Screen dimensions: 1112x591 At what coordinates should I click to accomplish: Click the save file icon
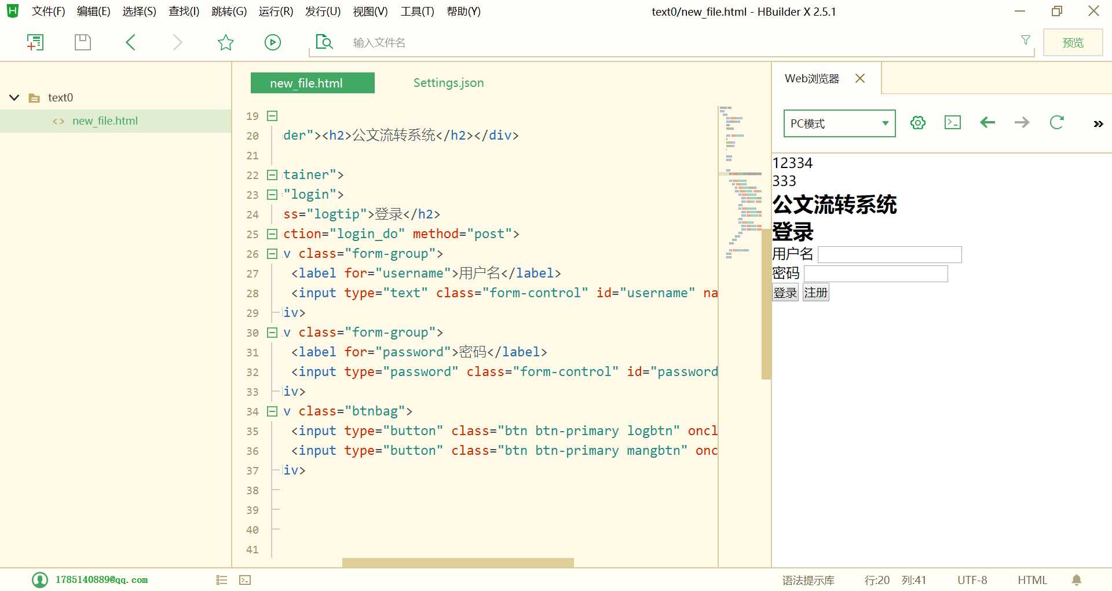83,42
